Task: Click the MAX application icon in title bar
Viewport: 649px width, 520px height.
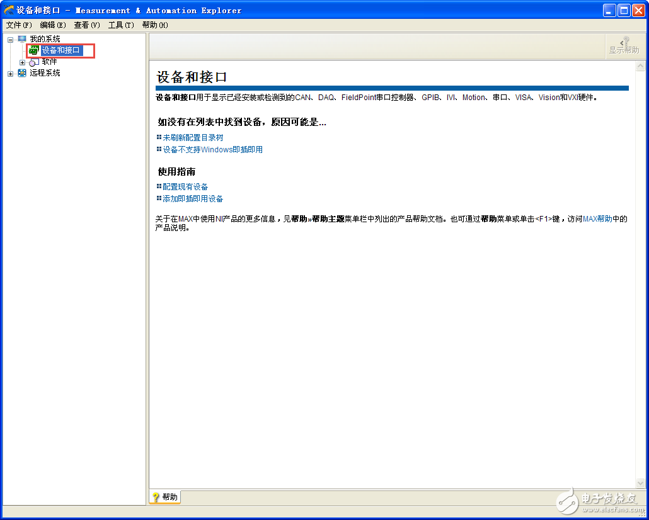Action: (x=9, y=10)
